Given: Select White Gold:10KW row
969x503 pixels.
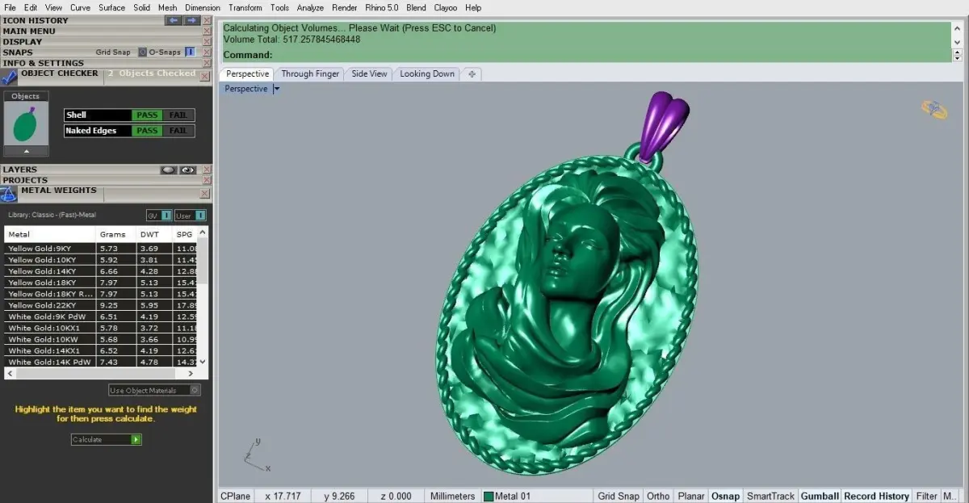Looking at the screenshot, I should 100,339.
